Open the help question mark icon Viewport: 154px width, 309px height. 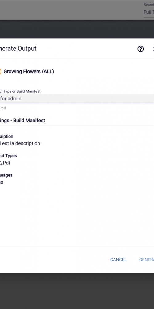coord(140,49)
